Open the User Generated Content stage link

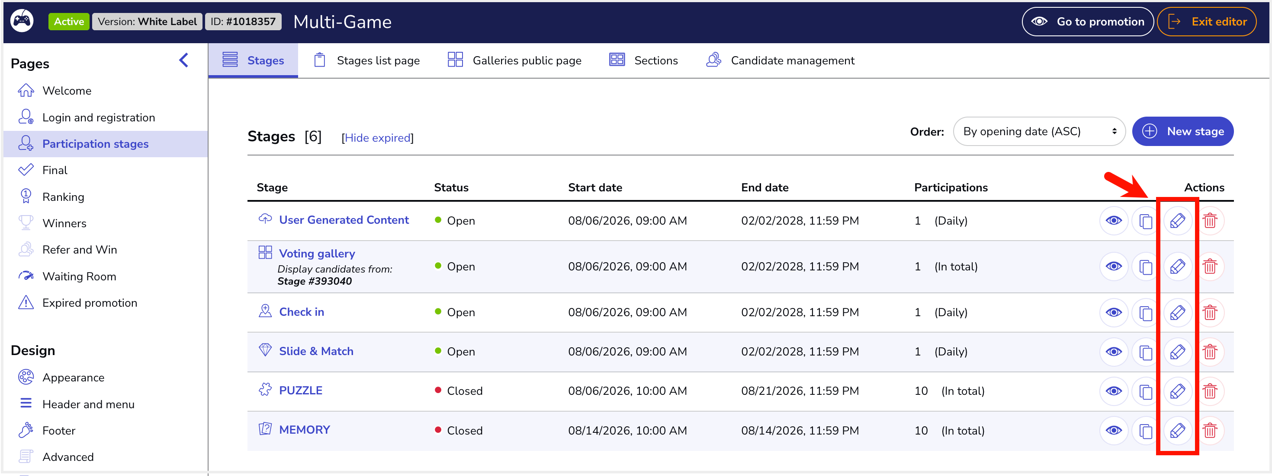pyautogui.click(x=344, y=220)
